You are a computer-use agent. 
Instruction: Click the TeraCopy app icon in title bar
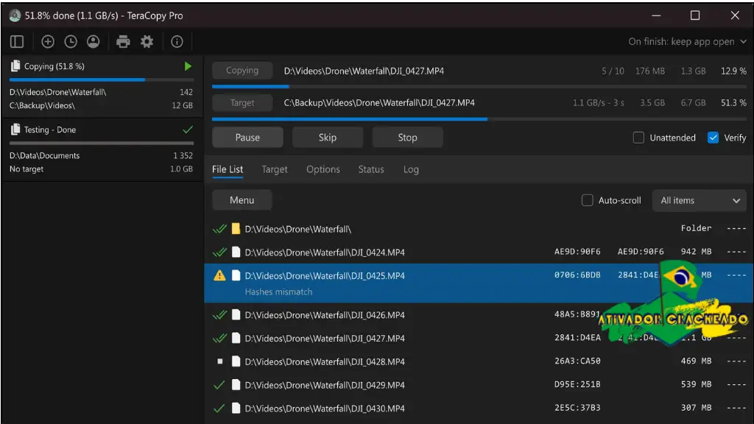tap(15, 15)
